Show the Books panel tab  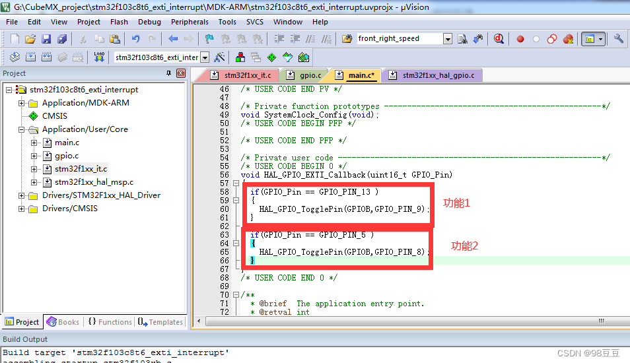point(63,322)
